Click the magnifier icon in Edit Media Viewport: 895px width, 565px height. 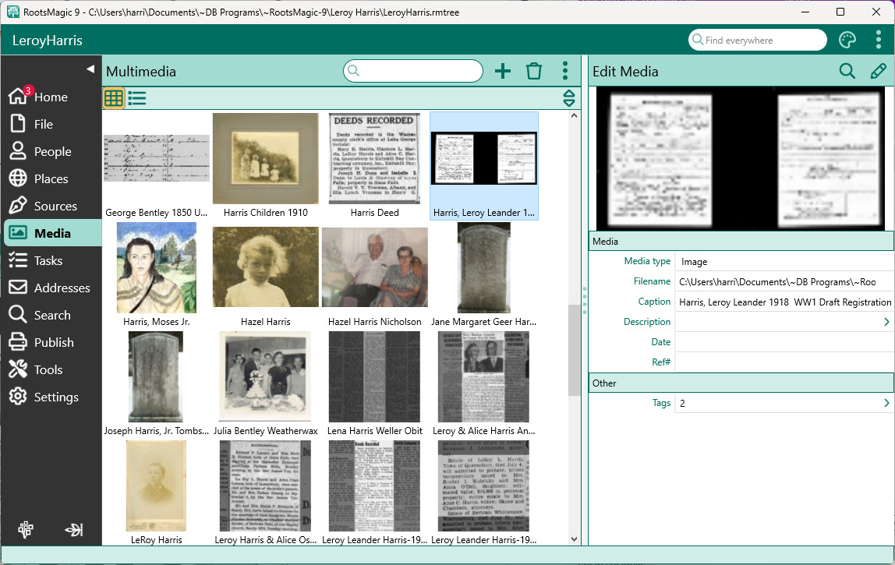pyautogui.click(x=847, y=72)
